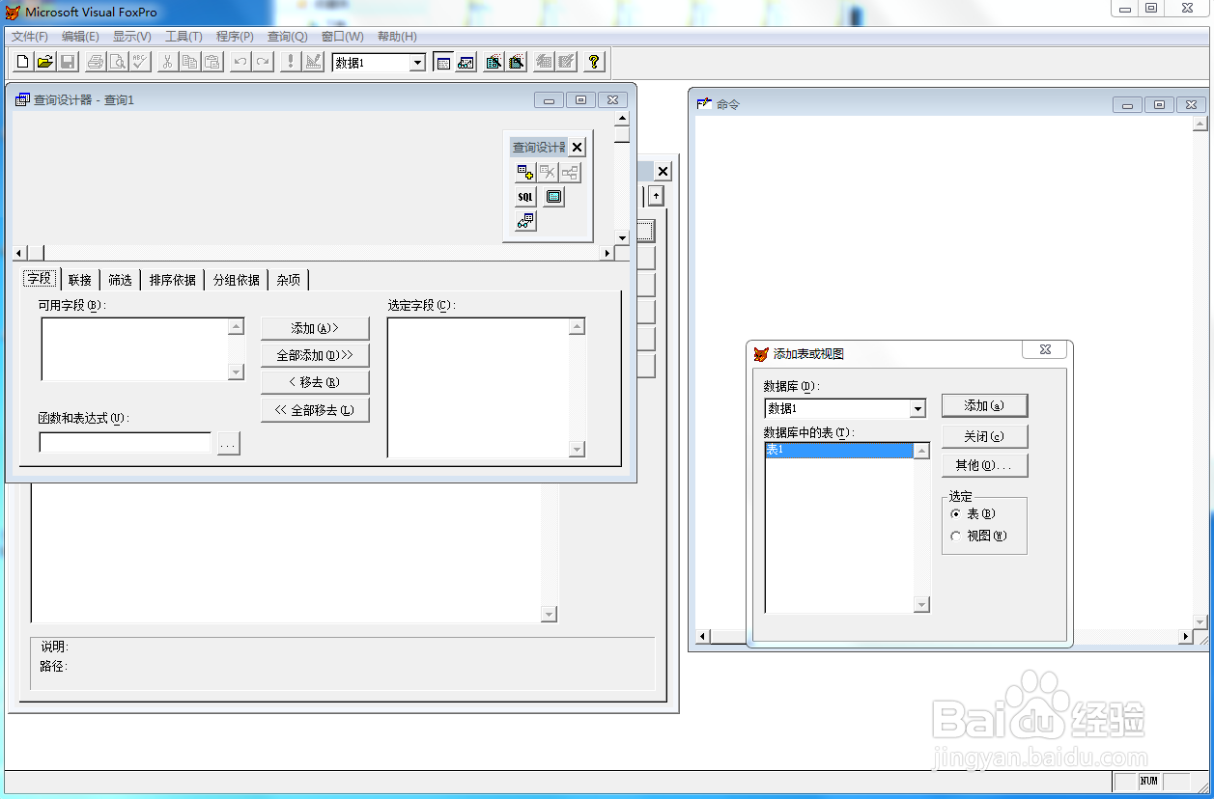Screen dimensions: 1214x799
Task: Click the NUM status bar indicator
Action: (x=1149, y=781)
